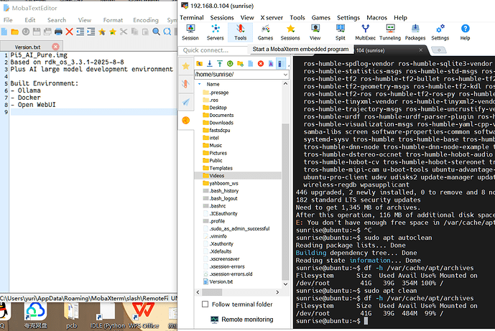This screenshot has width=495, height=331.
Task: Open the Macros paper-plane sidebar tab
Action: pos(185,102)
